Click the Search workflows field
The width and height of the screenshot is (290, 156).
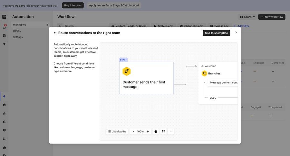[x=82, y=26]
